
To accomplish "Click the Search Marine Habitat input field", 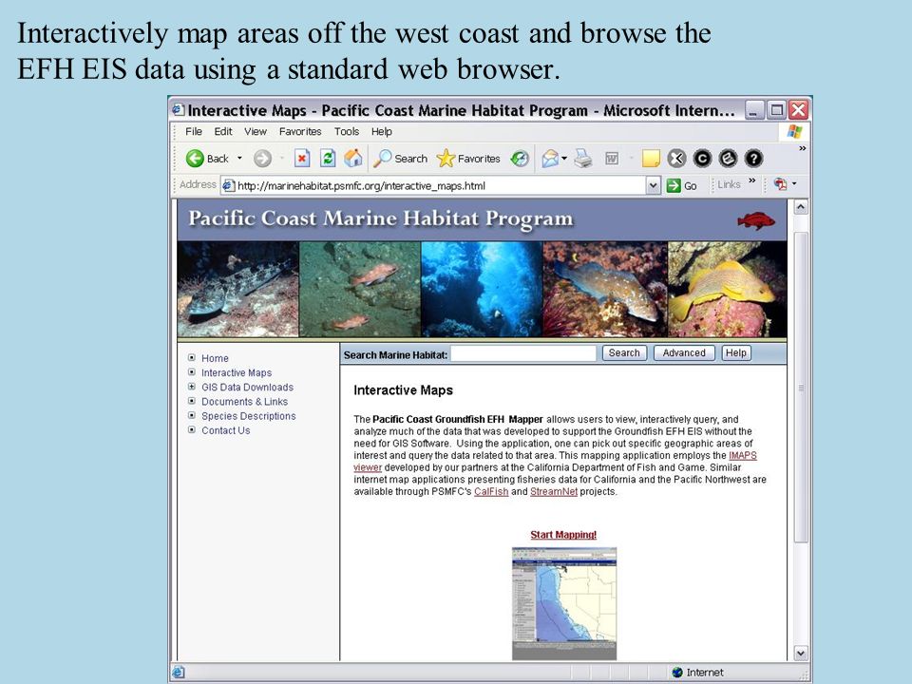I will [x=523, y=353].
